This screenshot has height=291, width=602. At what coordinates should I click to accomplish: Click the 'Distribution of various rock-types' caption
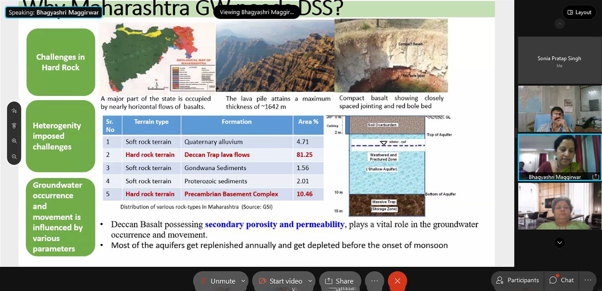pos(196,207)
